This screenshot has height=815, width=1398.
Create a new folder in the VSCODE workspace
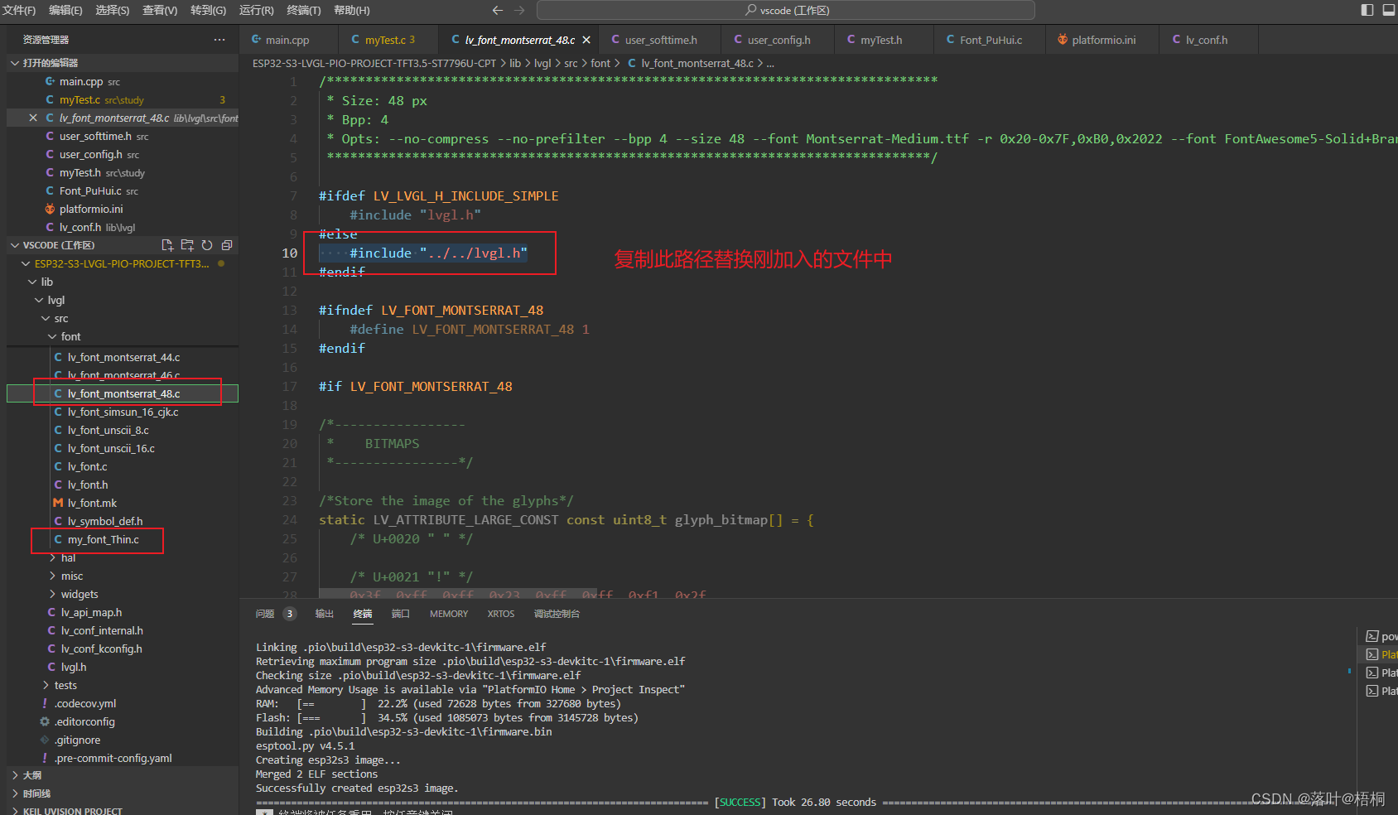187,245
